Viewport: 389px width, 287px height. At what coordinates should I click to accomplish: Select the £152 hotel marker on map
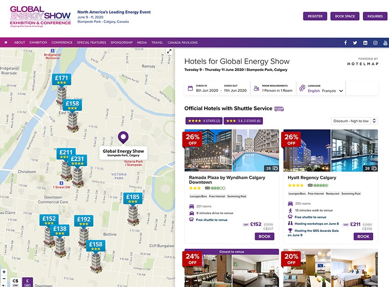[49, 220]
